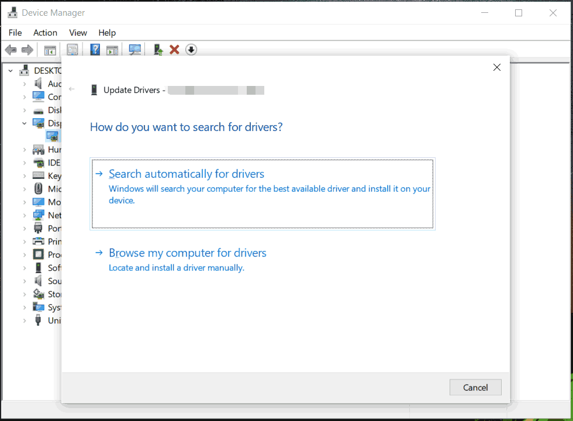573x421 pixels.
Task: Select the Disk drives category icon
Action: pyautogui.click(x=39, y=111)
